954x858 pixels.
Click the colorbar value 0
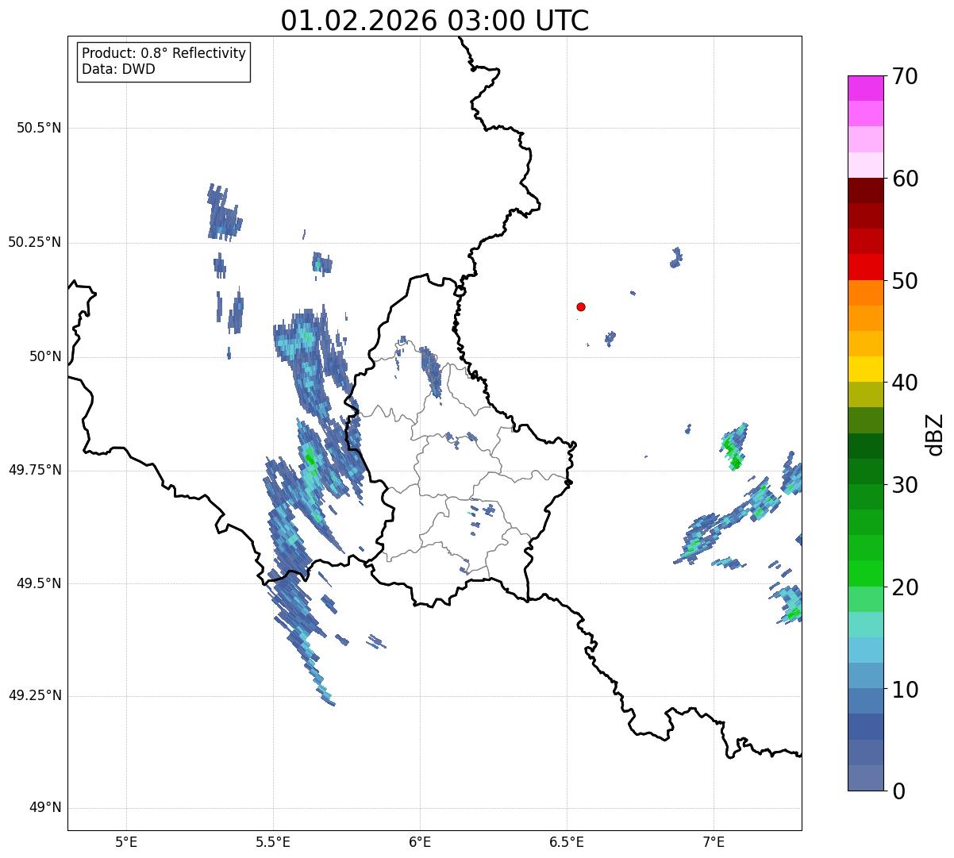point(898,791)
